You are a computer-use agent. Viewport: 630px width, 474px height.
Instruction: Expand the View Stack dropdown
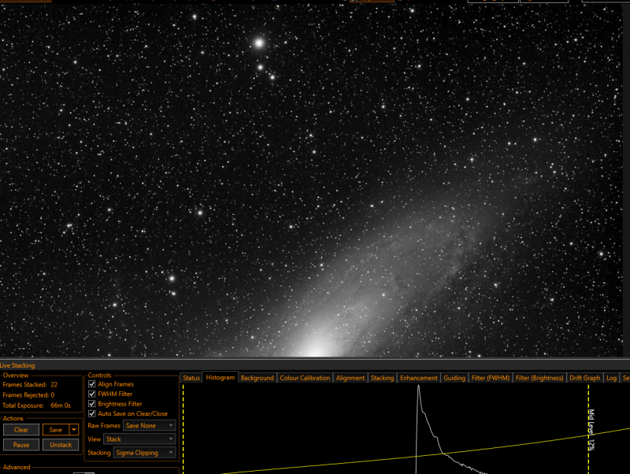coord(139,439)
